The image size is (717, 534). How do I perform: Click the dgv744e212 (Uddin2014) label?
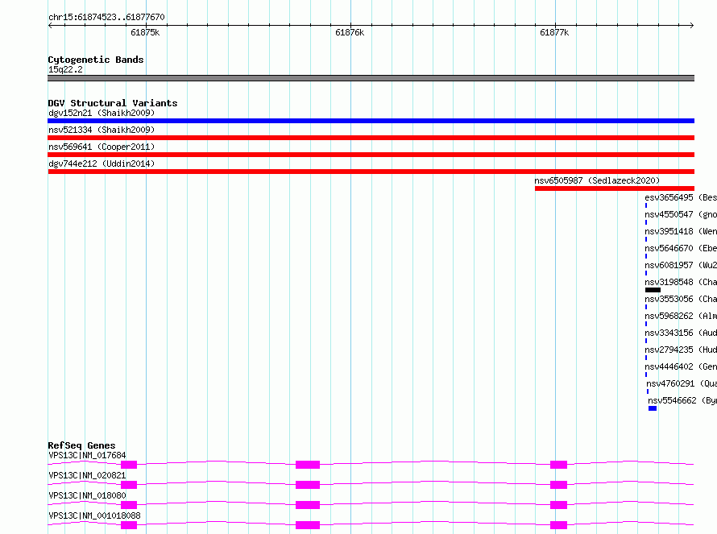click(x=102, y=164)
